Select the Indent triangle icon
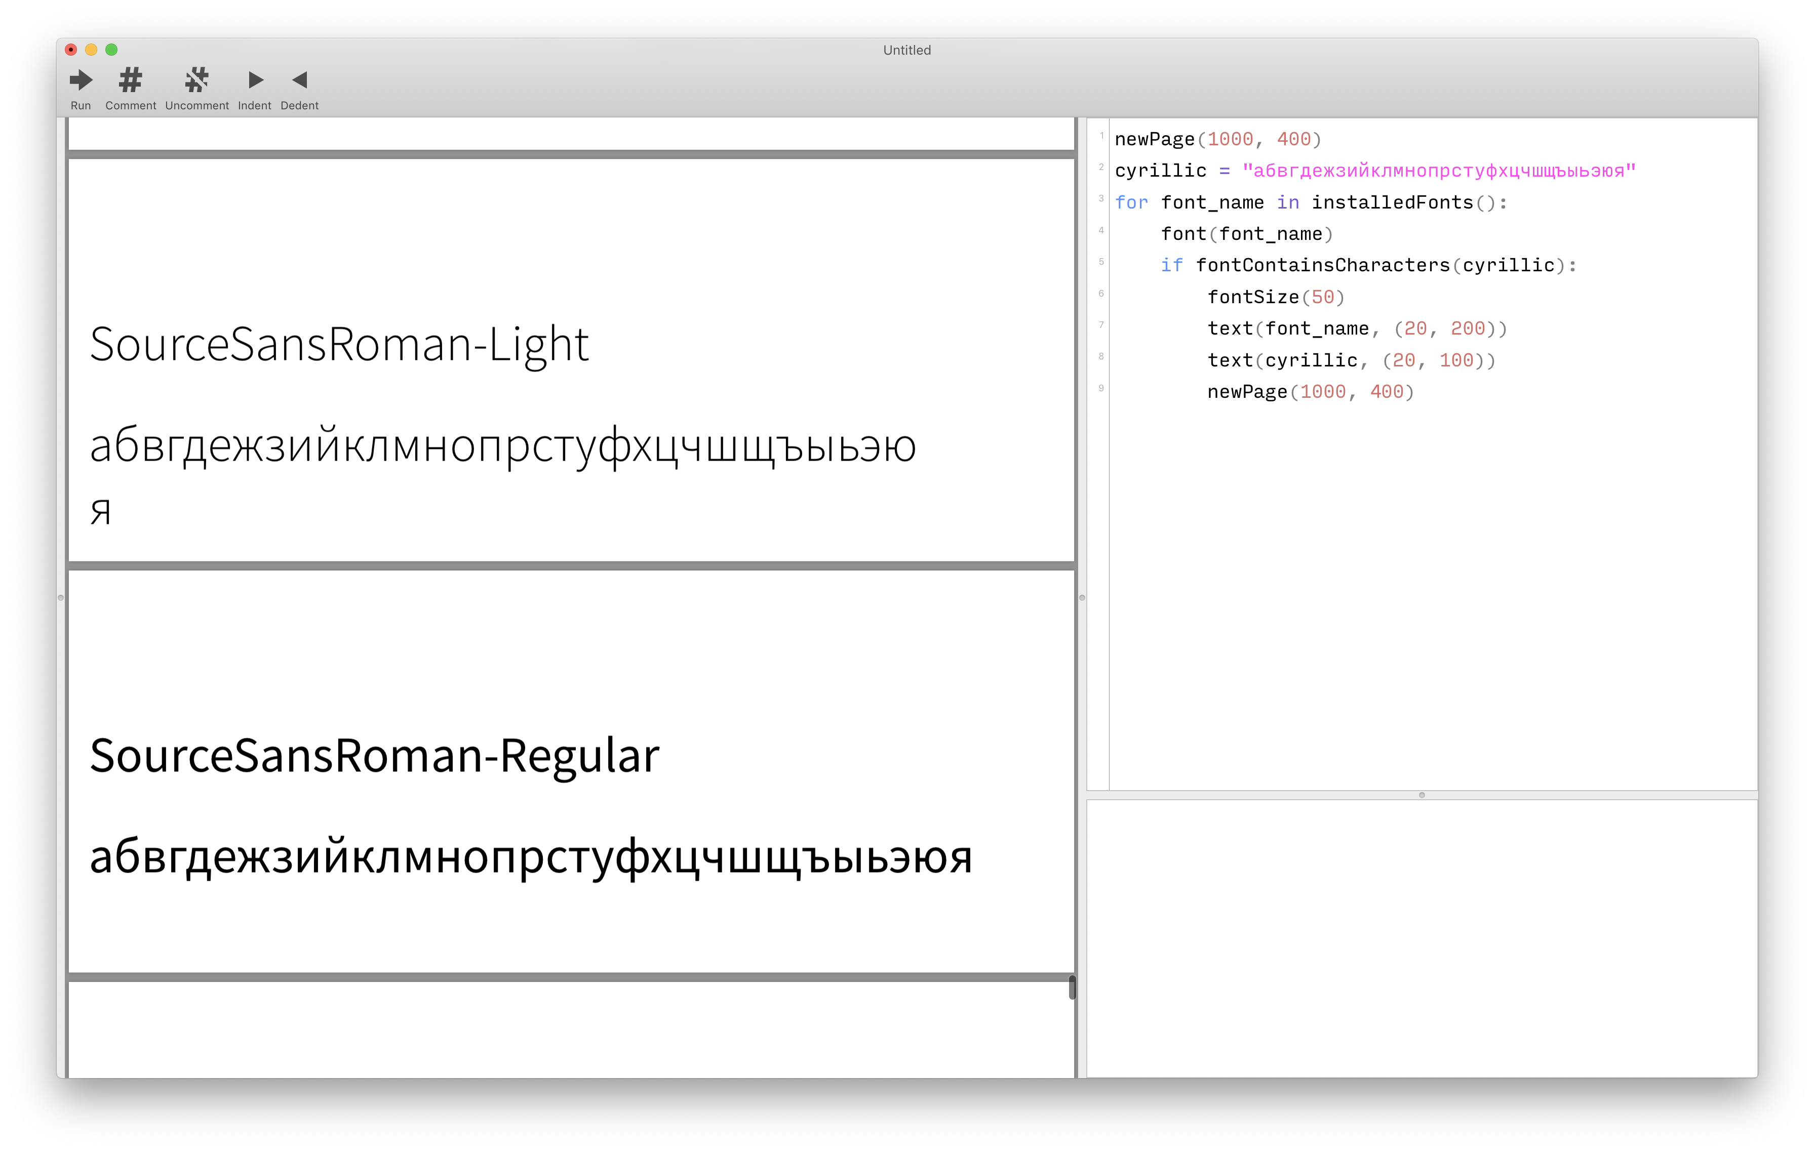The width and height of the screenshot is (1815, 1153). tap(255, 80)
